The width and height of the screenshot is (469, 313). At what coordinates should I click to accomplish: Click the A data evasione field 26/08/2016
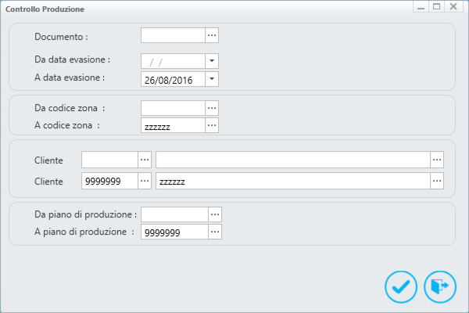(x=174, y=79)
